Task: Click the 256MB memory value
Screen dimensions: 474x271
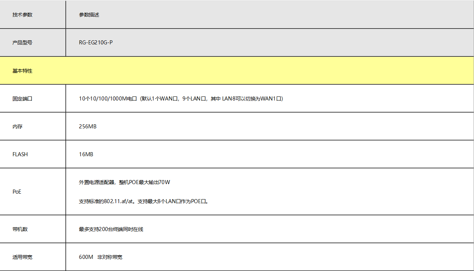Action: click(x=88, y=127)
